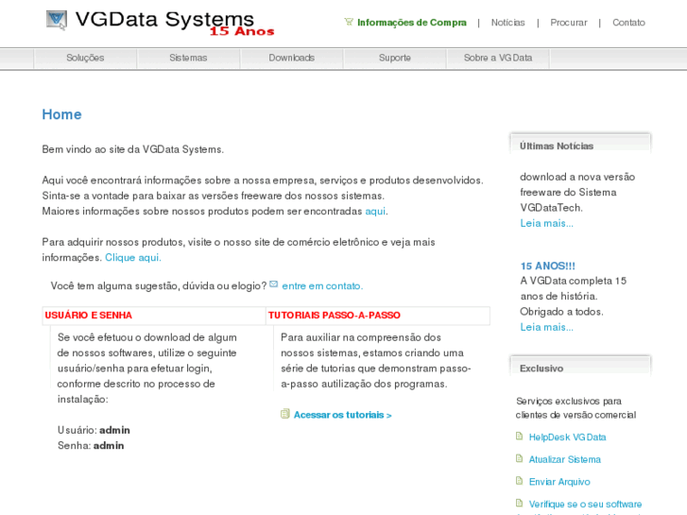
Task: Open the Atualizar Sistema link
Action: pyautogui.click(x=565, y=459)
